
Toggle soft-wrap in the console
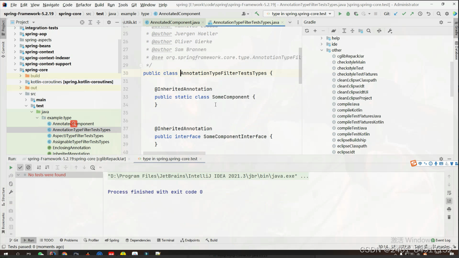point(449,193)
